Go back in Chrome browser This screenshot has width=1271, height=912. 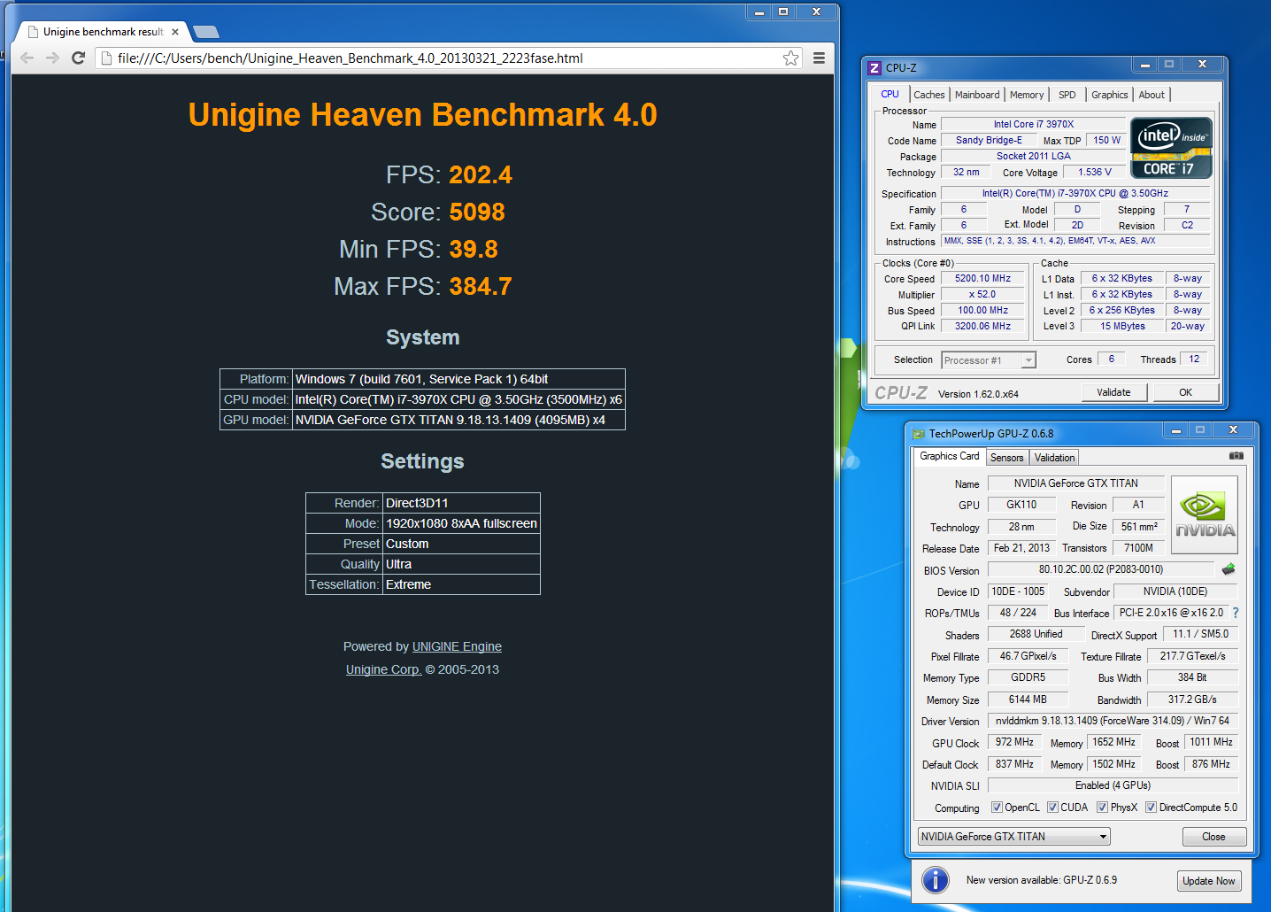pos(27,58)
